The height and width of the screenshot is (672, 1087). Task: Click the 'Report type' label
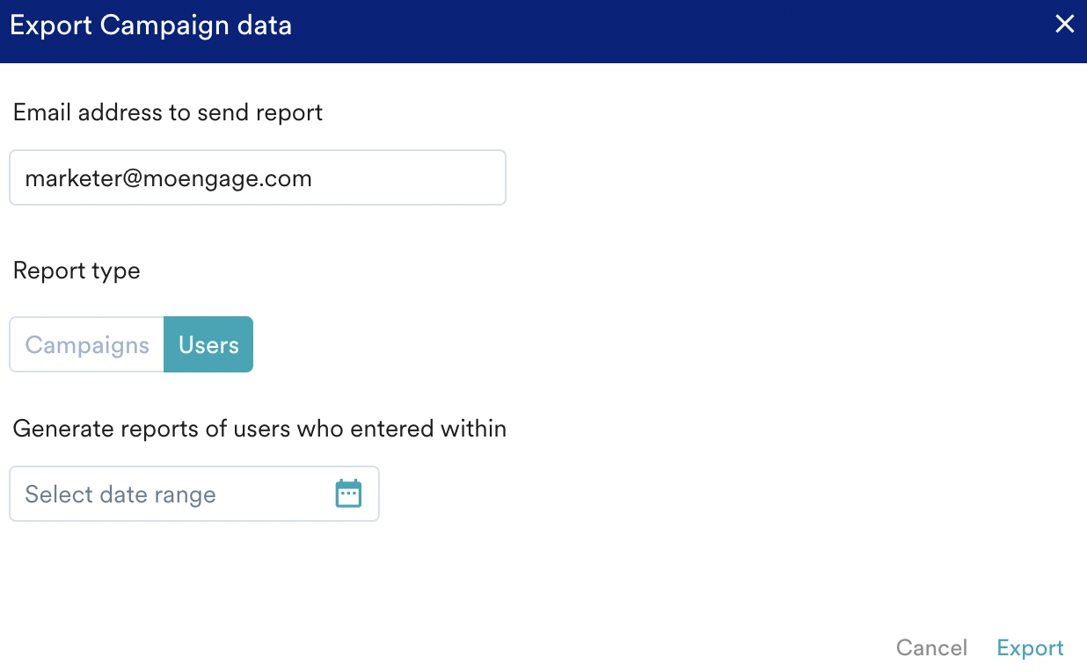click(77, 271)
